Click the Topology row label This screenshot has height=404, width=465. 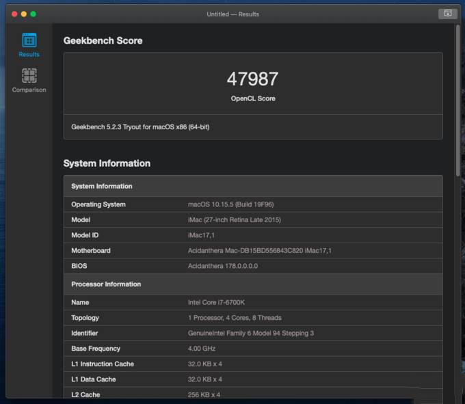point(85,318)
